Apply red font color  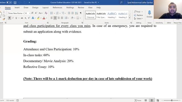point(44,18)
